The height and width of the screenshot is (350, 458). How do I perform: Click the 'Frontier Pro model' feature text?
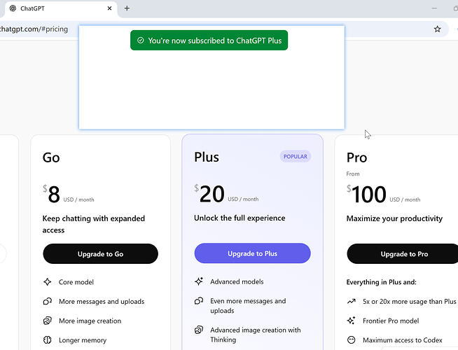pyautogui.click(x=391, y=321)
